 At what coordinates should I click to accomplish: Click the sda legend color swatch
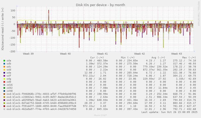point(4,61)
